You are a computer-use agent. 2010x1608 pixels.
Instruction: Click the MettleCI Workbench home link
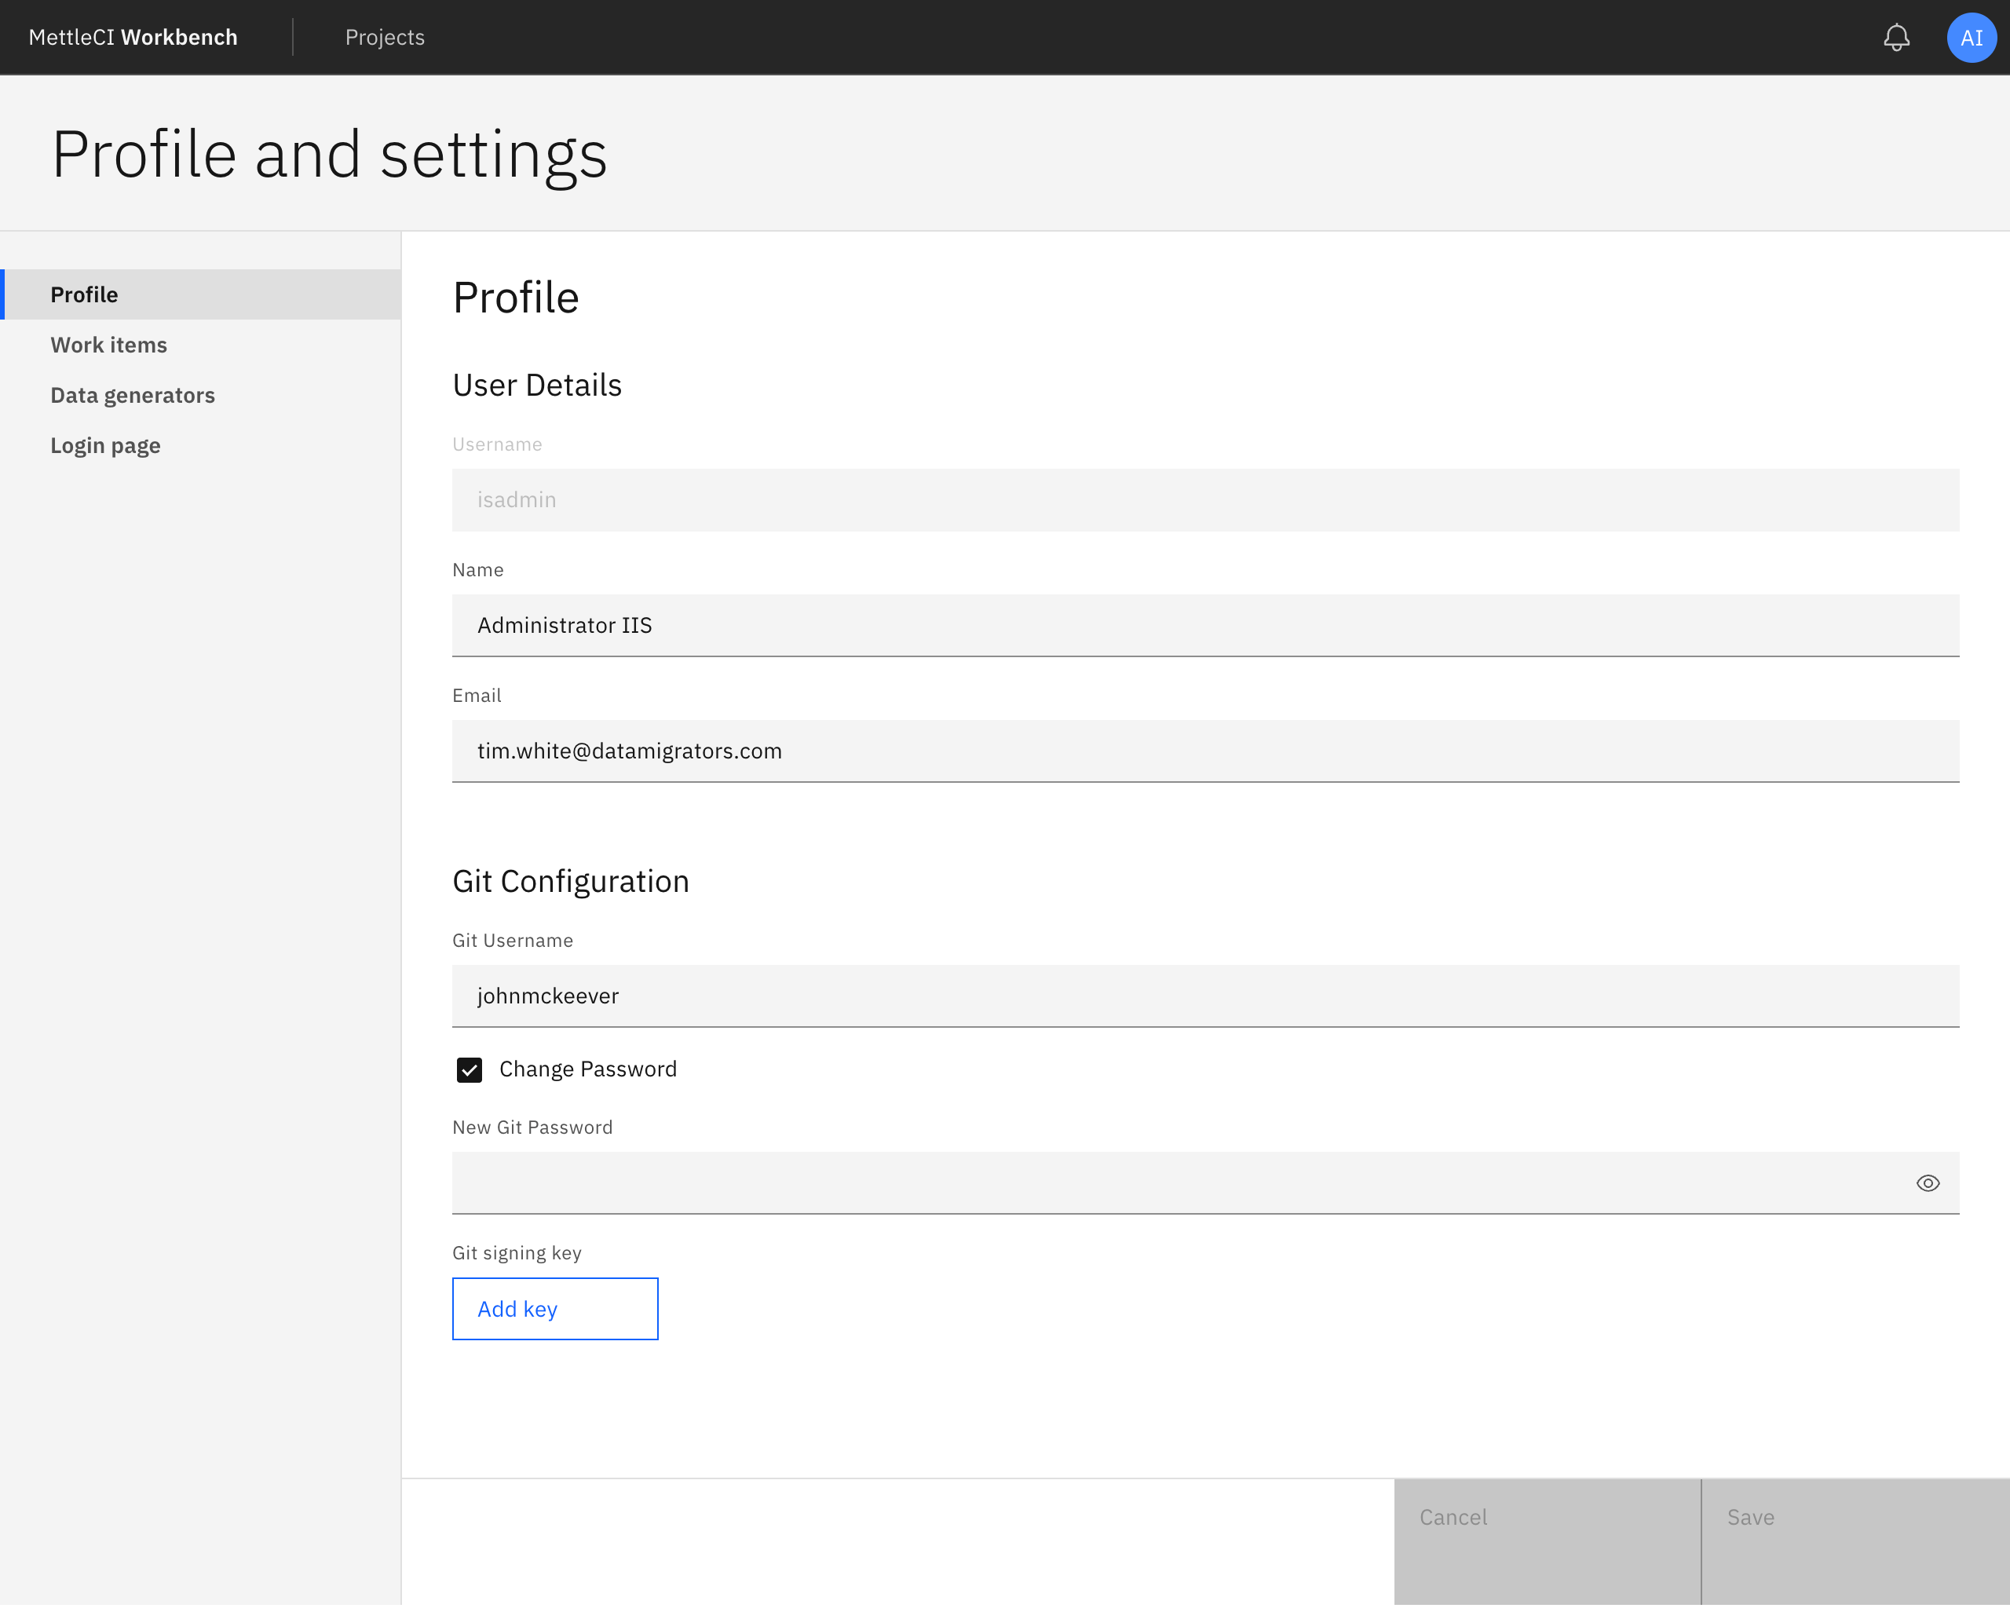click(x=133, y=37)
